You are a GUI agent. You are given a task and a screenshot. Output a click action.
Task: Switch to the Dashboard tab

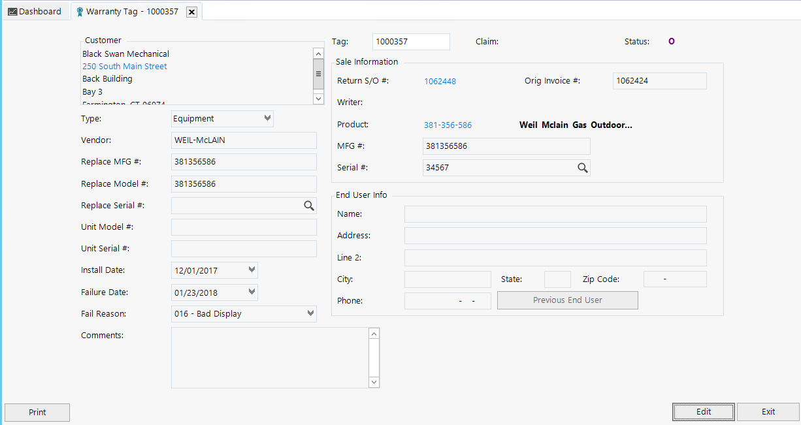point(35,11)
